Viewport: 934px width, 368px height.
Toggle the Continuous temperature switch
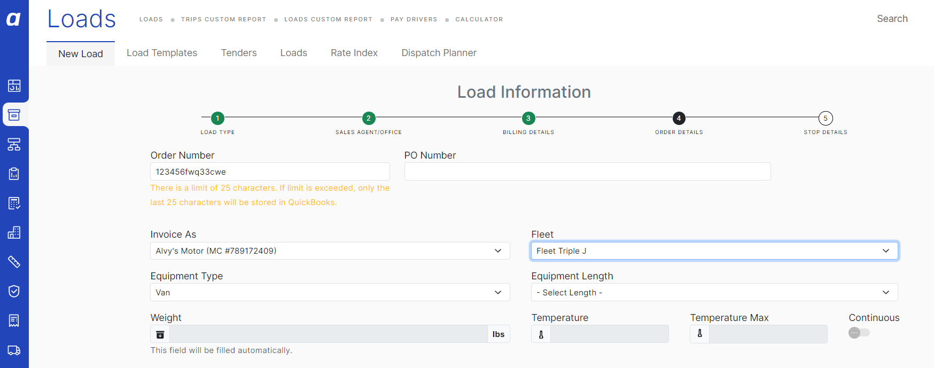(x=859, y=333)
